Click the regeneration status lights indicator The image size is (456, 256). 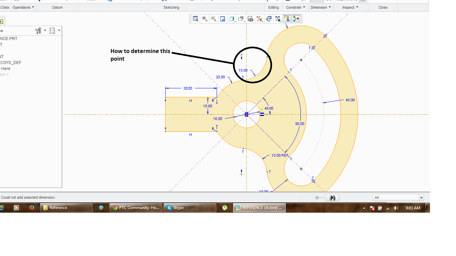pyautogui.click(x=319, y=198)
